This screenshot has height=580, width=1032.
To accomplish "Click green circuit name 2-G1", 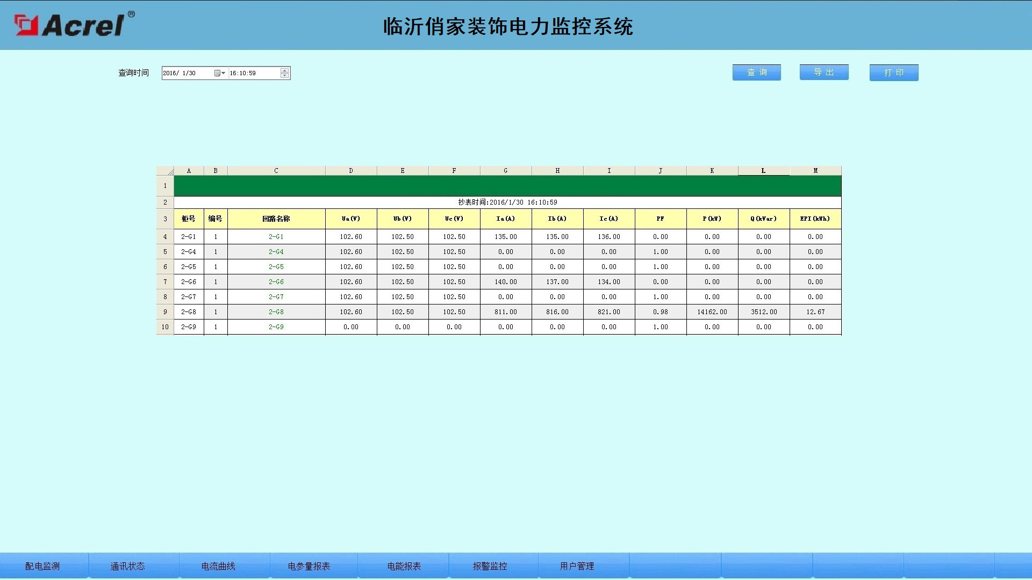I will click(276, 237).
